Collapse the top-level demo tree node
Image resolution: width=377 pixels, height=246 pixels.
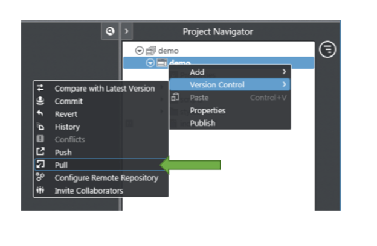139,51
